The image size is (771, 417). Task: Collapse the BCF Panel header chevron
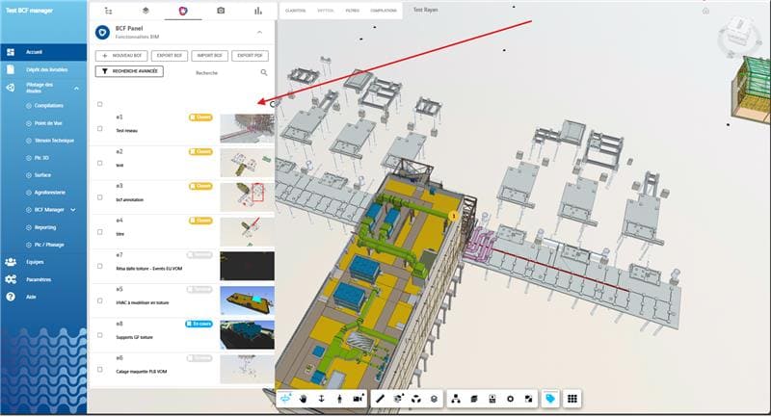pyautogui.click(x=259, y=32)
